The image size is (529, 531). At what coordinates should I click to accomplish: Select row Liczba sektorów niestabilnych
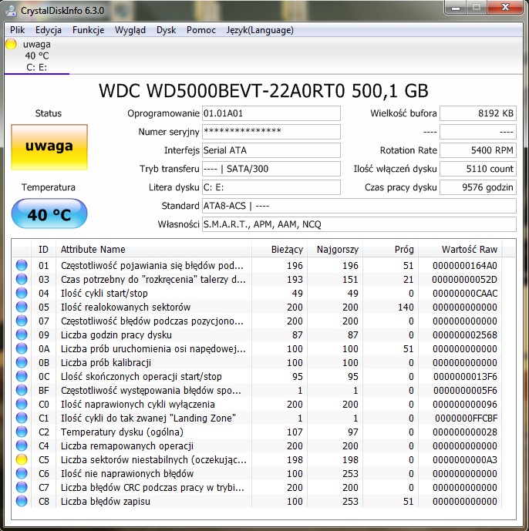tap(258, 459)
